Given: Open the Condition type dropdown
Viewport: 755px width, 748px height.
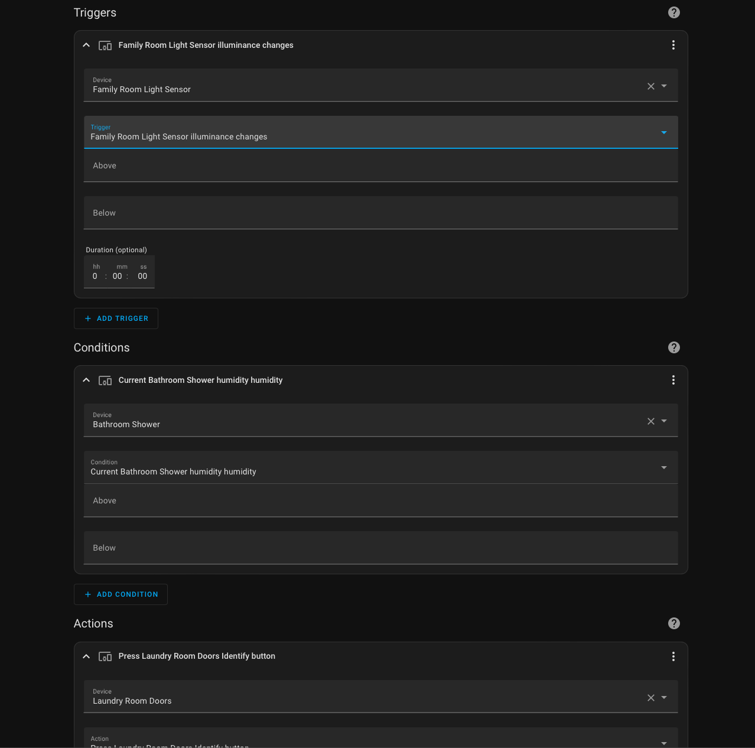Looking at the screenshot, I should click(663, 467).
